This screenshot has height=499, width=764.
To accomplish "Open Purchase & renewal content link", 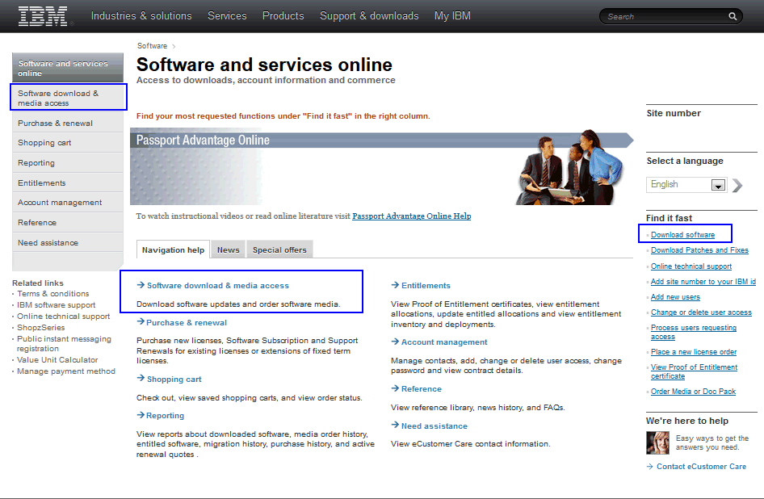I will pos(187,323).
